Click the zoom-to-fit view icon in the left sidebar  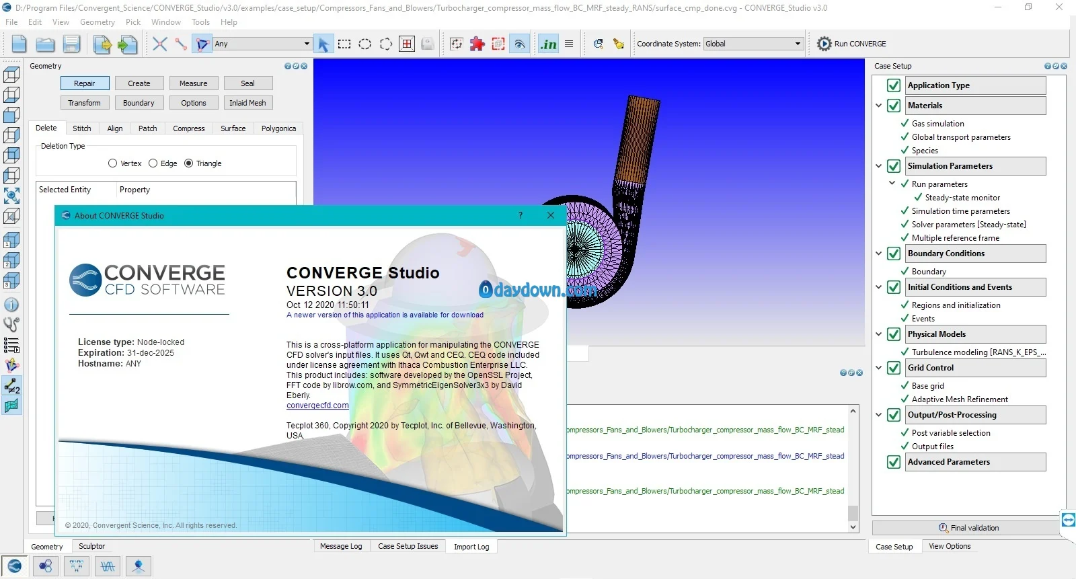[x=11, y=196]
